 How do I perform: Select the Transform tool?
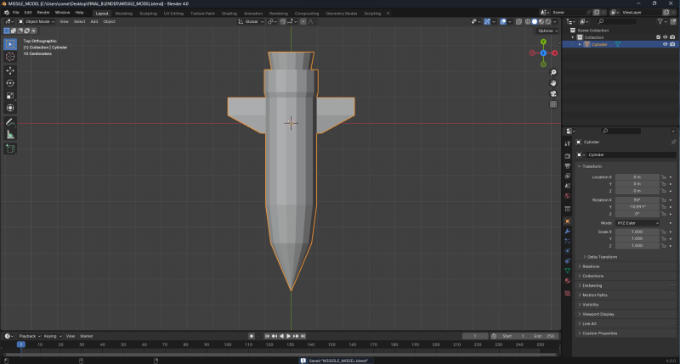tap(10, 109)
